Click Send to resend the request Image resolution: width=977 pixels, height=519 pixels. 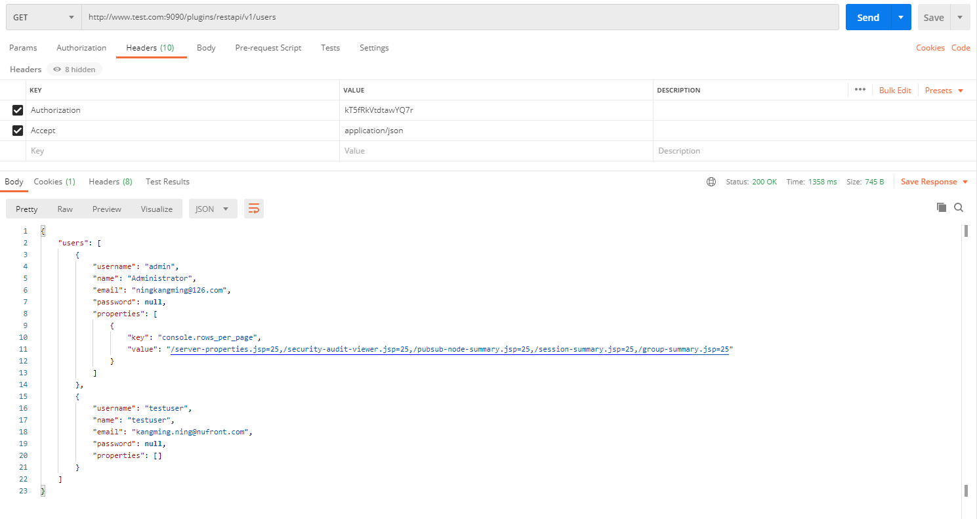tap(867, 17)
